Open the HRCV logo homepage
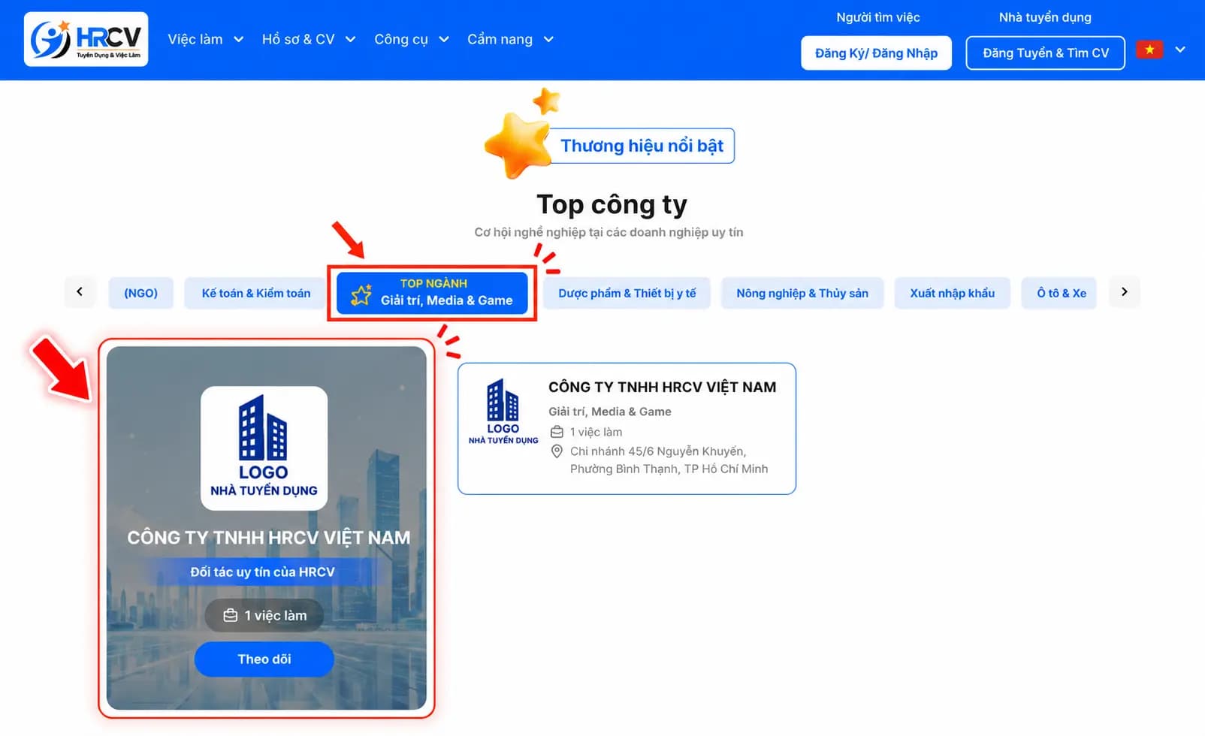The image size is (1205, 736). click(x=86, y=39)
